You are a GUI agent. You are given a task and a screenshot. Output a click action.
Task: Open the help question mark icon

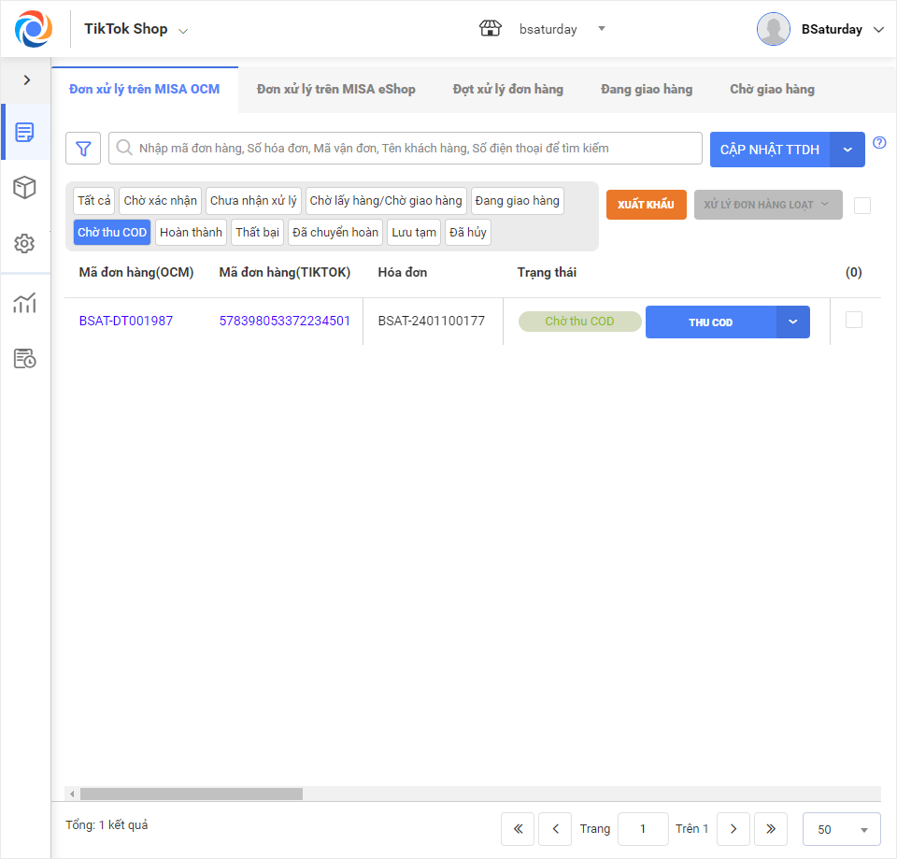tap(879, 142)
